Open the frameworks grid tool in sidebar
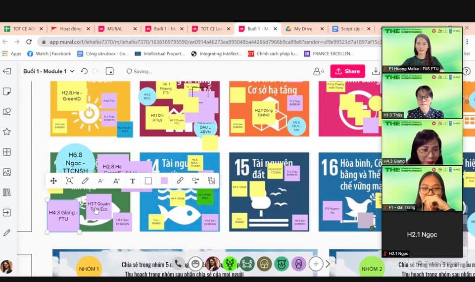475x282 pixels. [6, 152]
